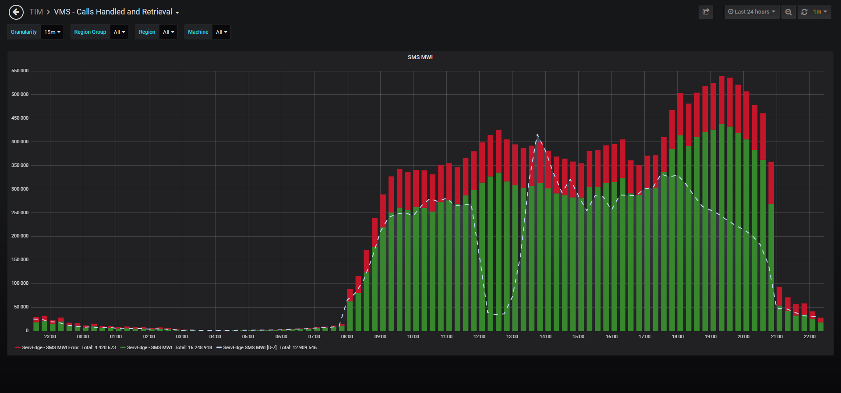The image size is (841, 393).
Task: Click the zoom out magnifier icon
Action: point(788,12)
